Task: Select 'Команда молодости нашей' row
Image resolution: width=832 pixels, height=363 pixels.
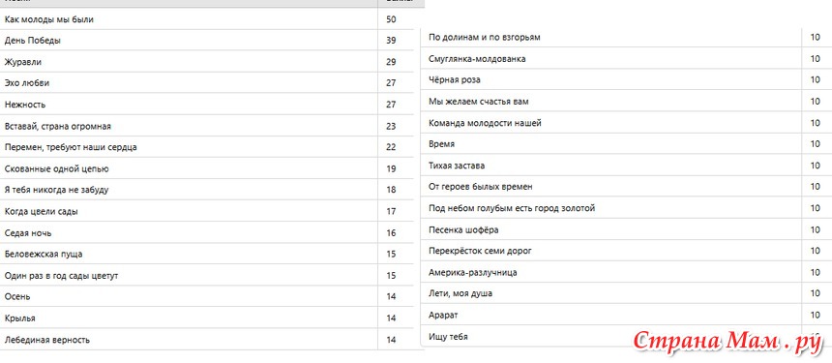Action: (x=626, y=123)
